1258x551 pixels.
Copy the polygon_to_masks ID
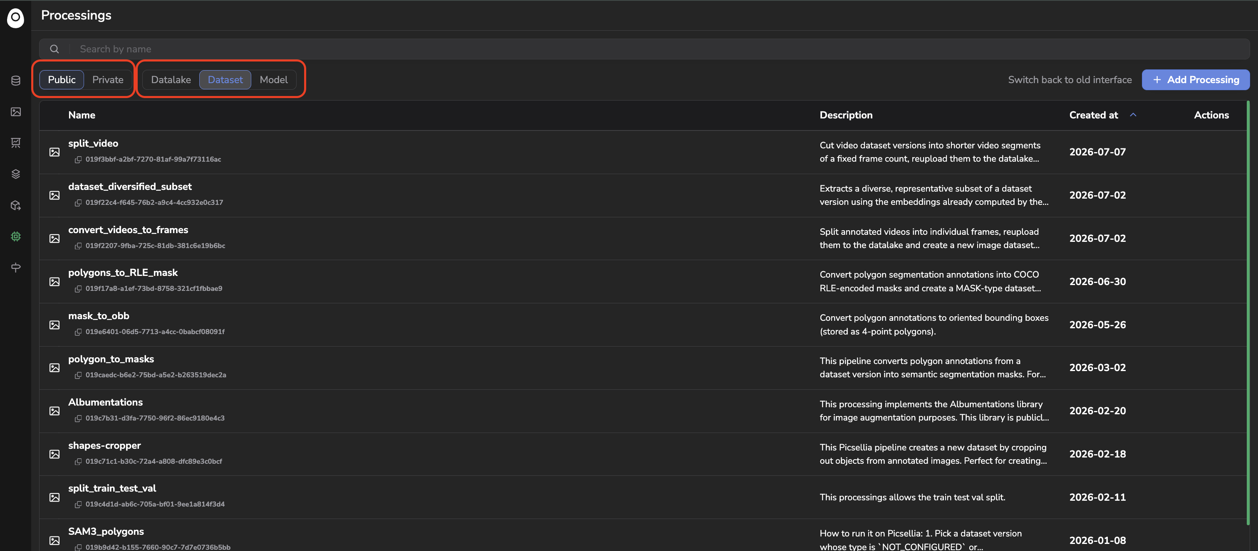coord(78,375)
